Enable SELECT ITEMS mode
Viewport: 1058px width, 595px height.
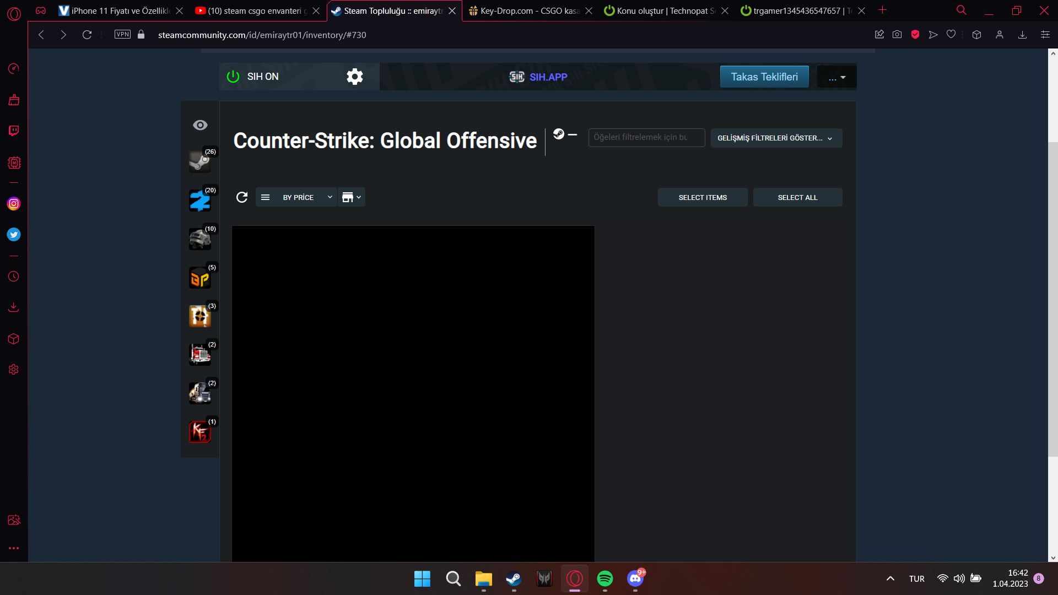(x=702, y=197)
